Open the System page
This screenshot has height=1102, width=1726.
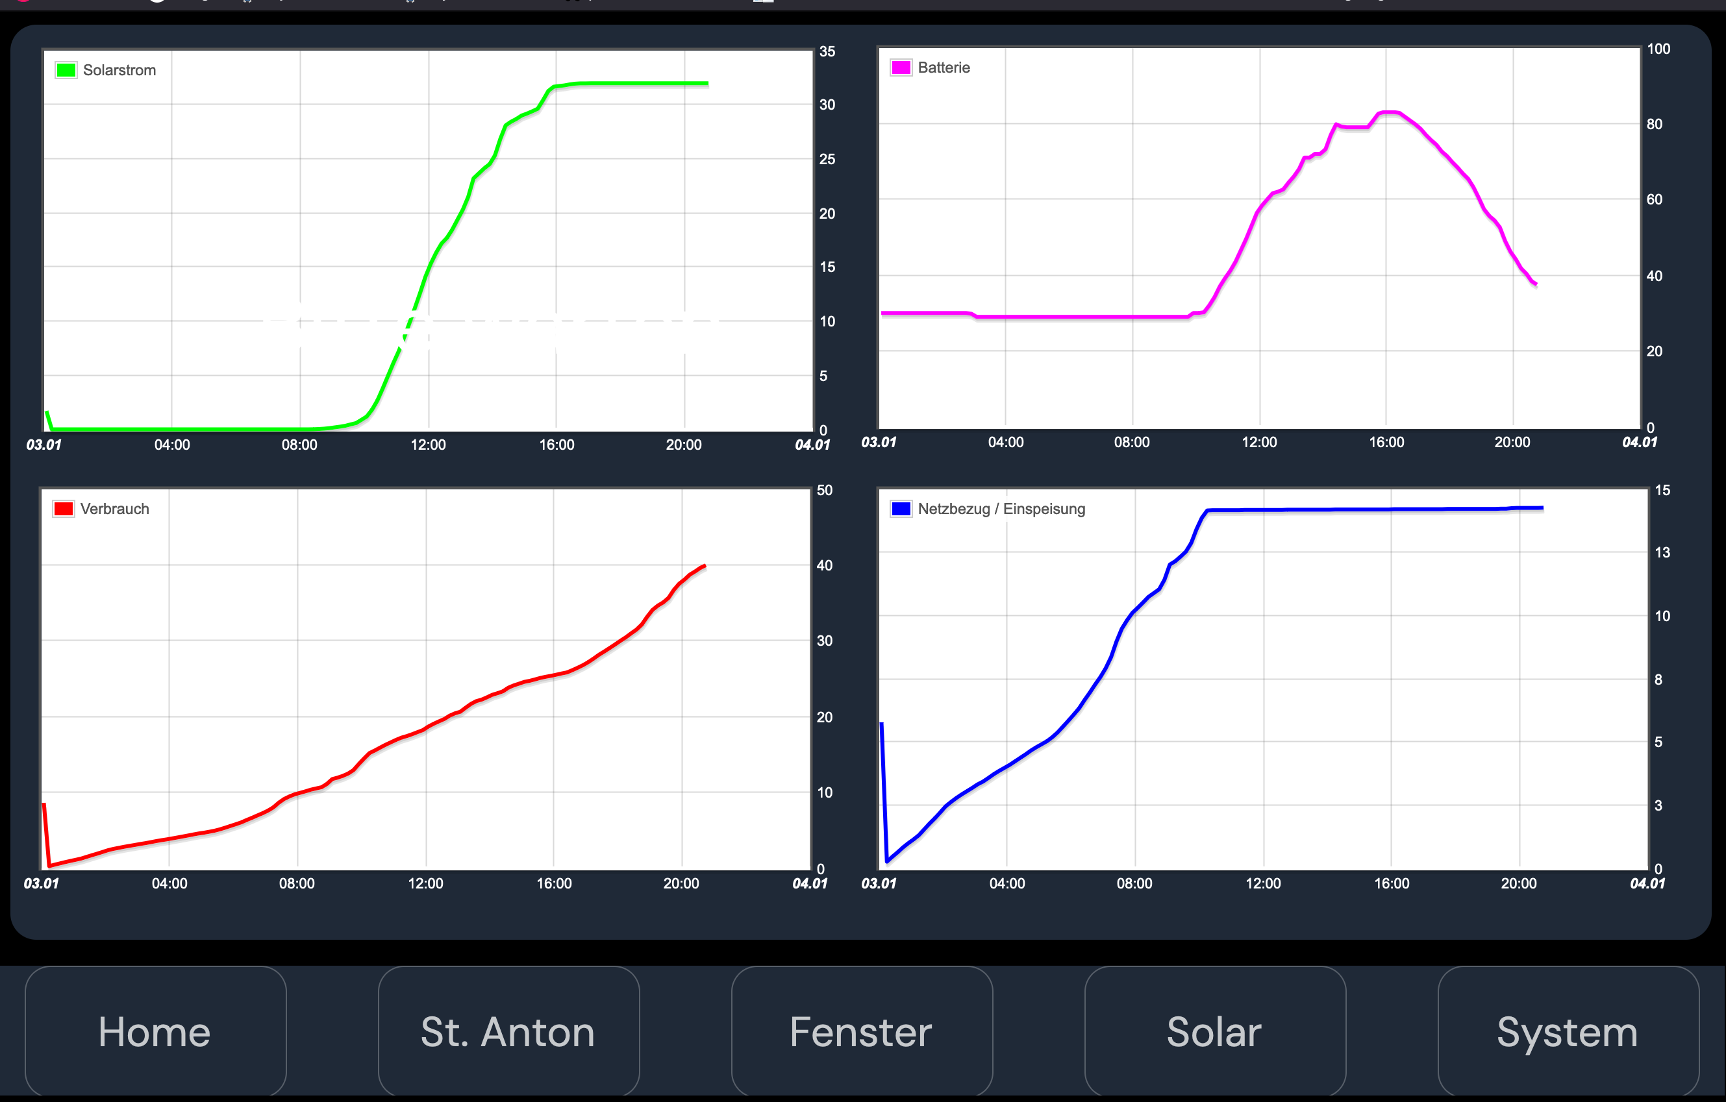tap(1568, 1031)
